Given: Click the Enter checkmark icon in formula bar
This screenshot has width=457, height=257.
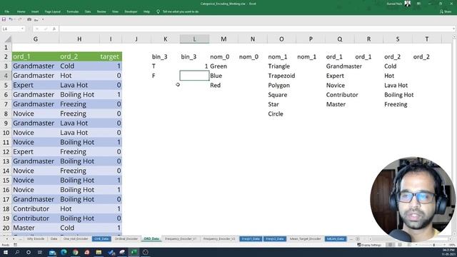Looking at the screenshot, I should point(46,29).
